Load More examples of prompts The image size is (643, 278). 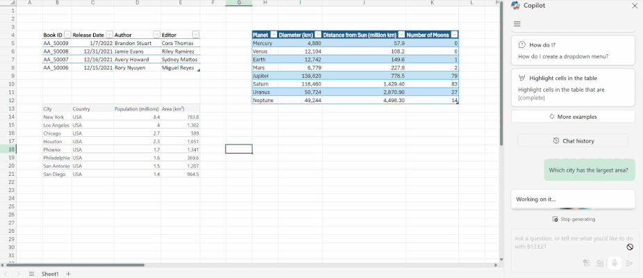coord(573,117)
